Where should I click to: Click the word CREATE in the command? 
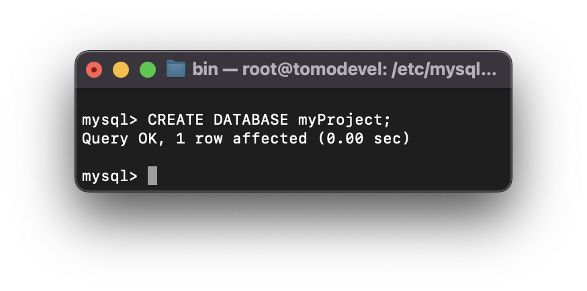click(175, 120)
